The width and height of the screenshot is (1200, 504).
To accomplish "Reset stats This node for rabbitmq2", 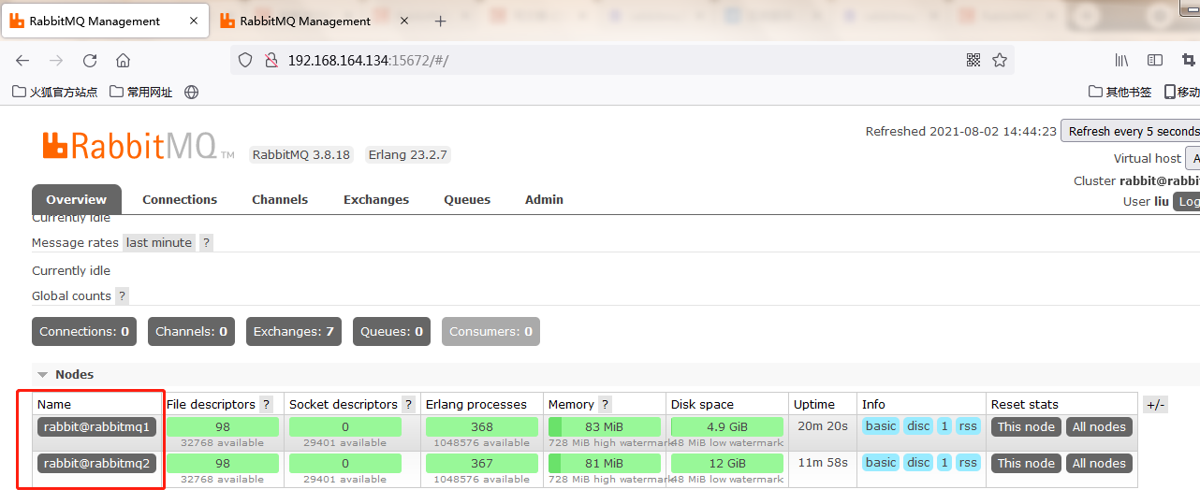I will click(1026, 463).
